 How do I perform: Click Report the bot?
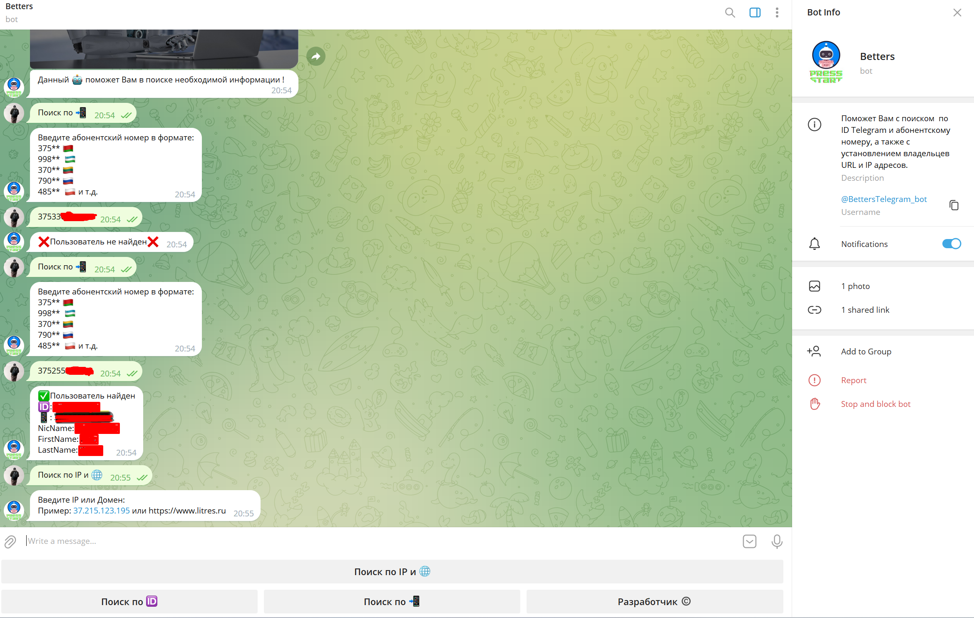pyautogui.click(x=853, y=380)
